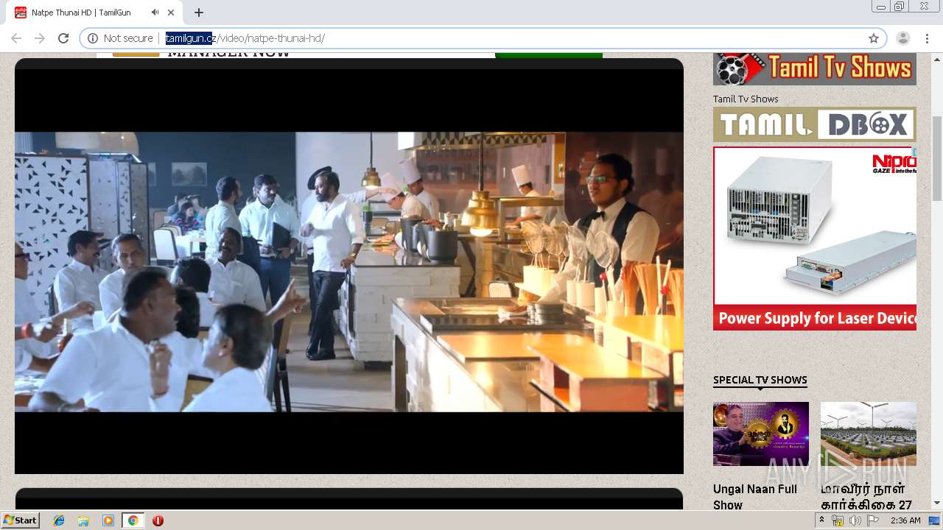This screenshot has height=530, width=943.
Task: Open the media player taskbar icon
Action: (108, 520)
